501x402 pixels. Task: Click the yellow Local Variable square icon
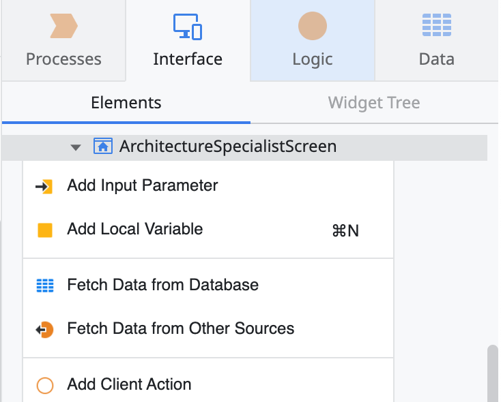coord(44,230)
